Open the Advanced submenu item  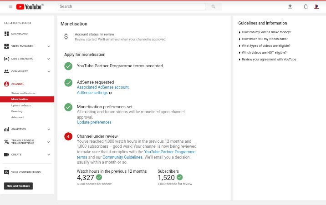pos(17,117)
